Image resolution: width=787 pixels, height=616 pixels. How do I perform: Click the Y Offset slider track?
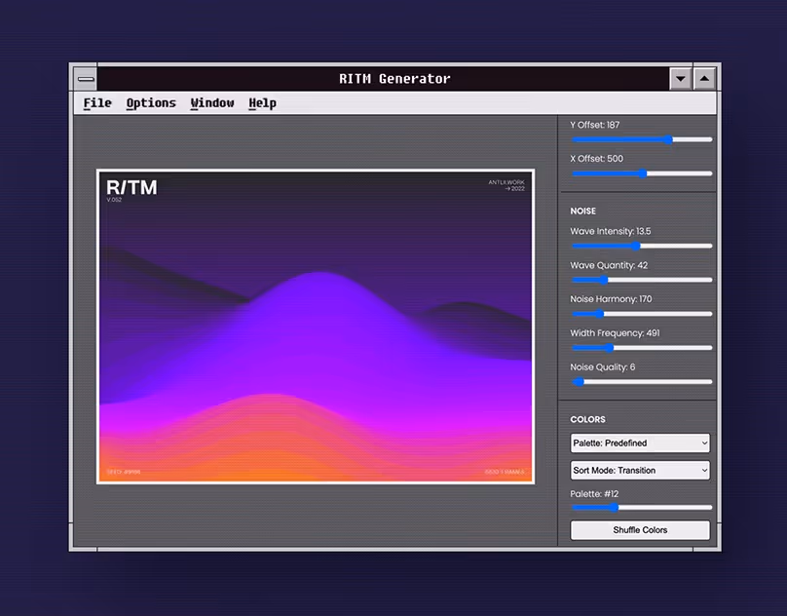(641, 139)
